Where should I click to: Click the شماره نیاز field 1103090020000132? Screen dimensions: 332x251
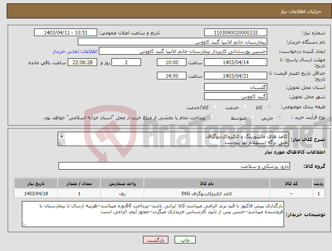pyautogui.click(x=236, y=33)
